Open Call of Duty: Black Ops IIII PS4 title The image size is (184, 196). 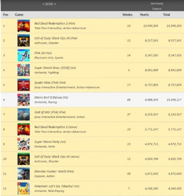coord(56,38)
